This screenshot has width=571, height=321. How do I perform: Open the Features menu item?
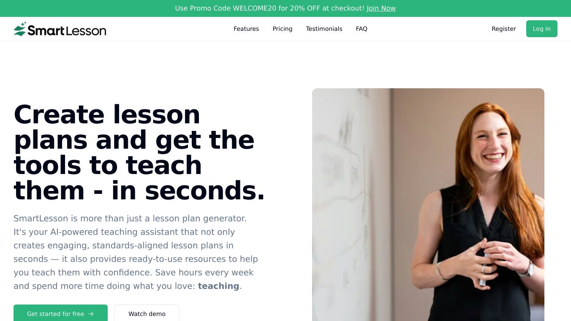pos(246,29)
